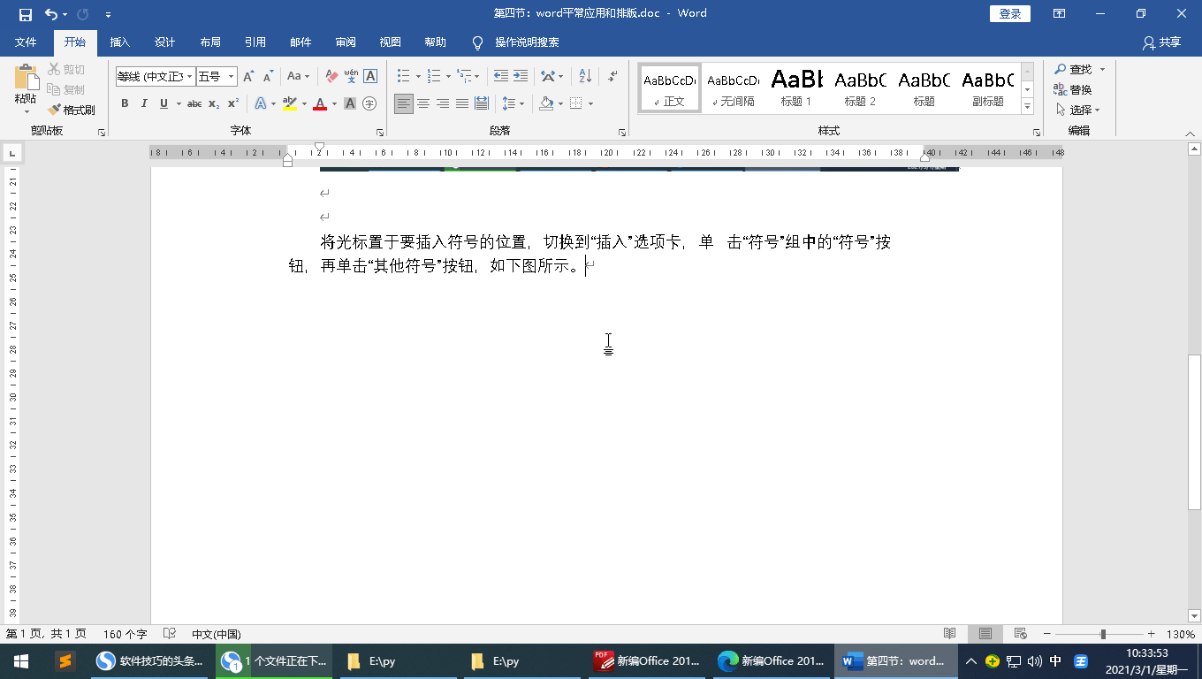Increase font size with the grow-font icon
Viewport: 1202px width, 679px height.
click(x=248, y=77)
